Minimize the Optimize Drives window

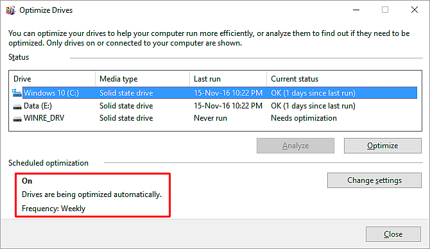click(356, 10)
